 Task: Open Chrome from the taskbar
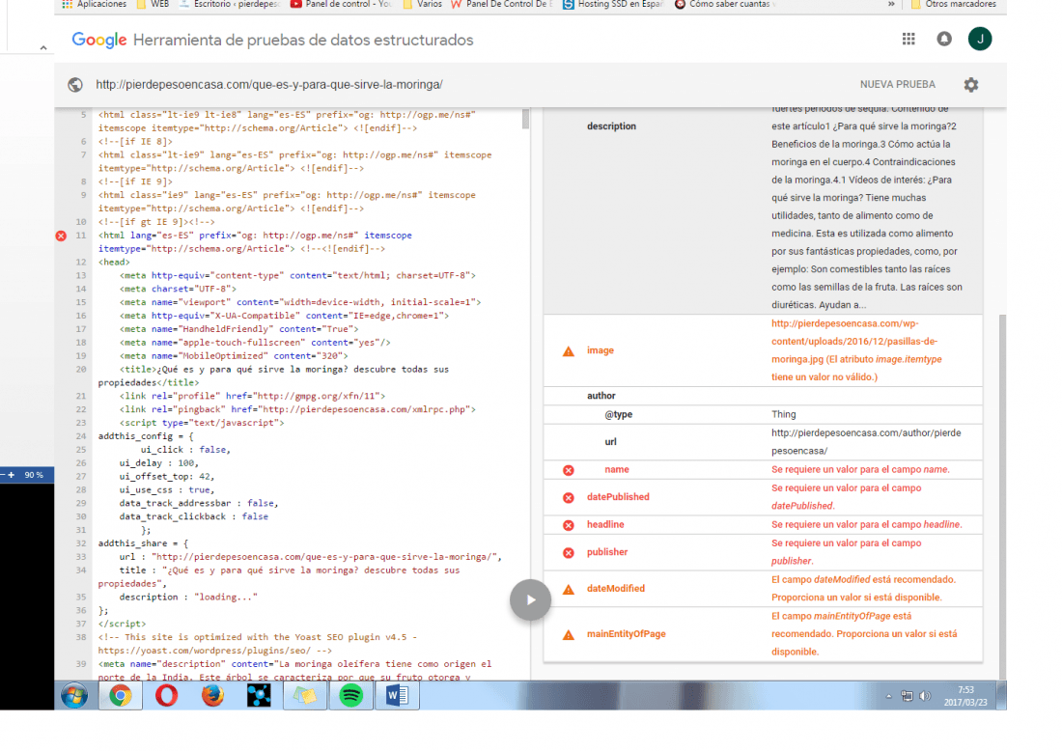tap(121, 695)
